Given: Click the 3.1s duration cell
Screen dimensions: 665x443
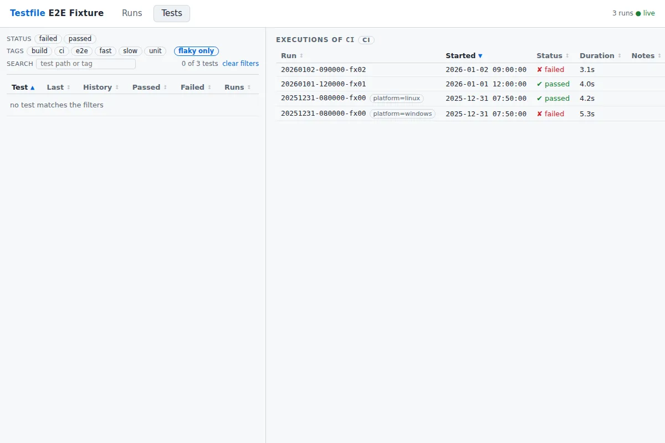Looking at the screenshot, I should (x=587, y=70).
